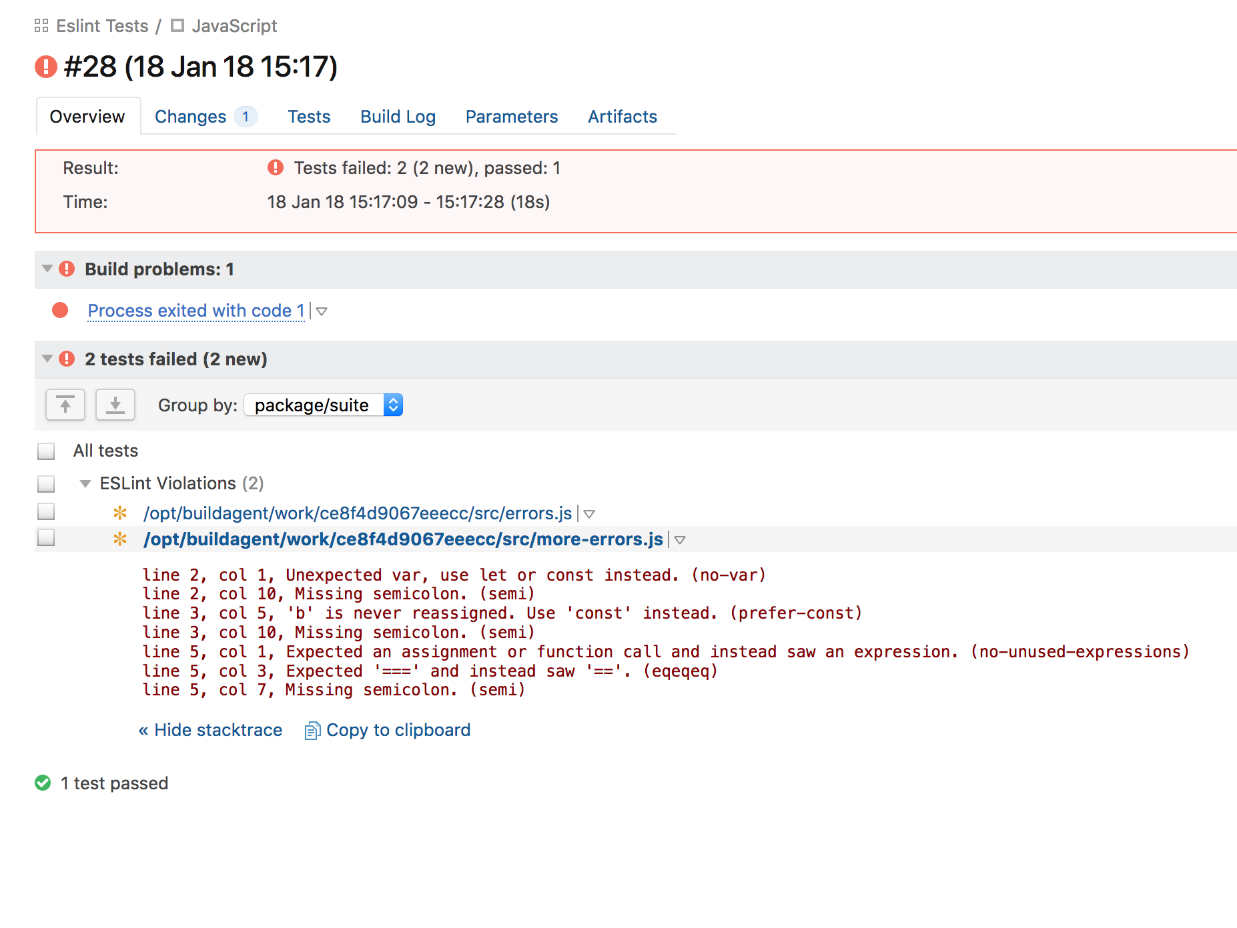The width and height of the screenshot is (1237, 928).
Task: Open the Parameters tab
Action: (x=512, y=117)
